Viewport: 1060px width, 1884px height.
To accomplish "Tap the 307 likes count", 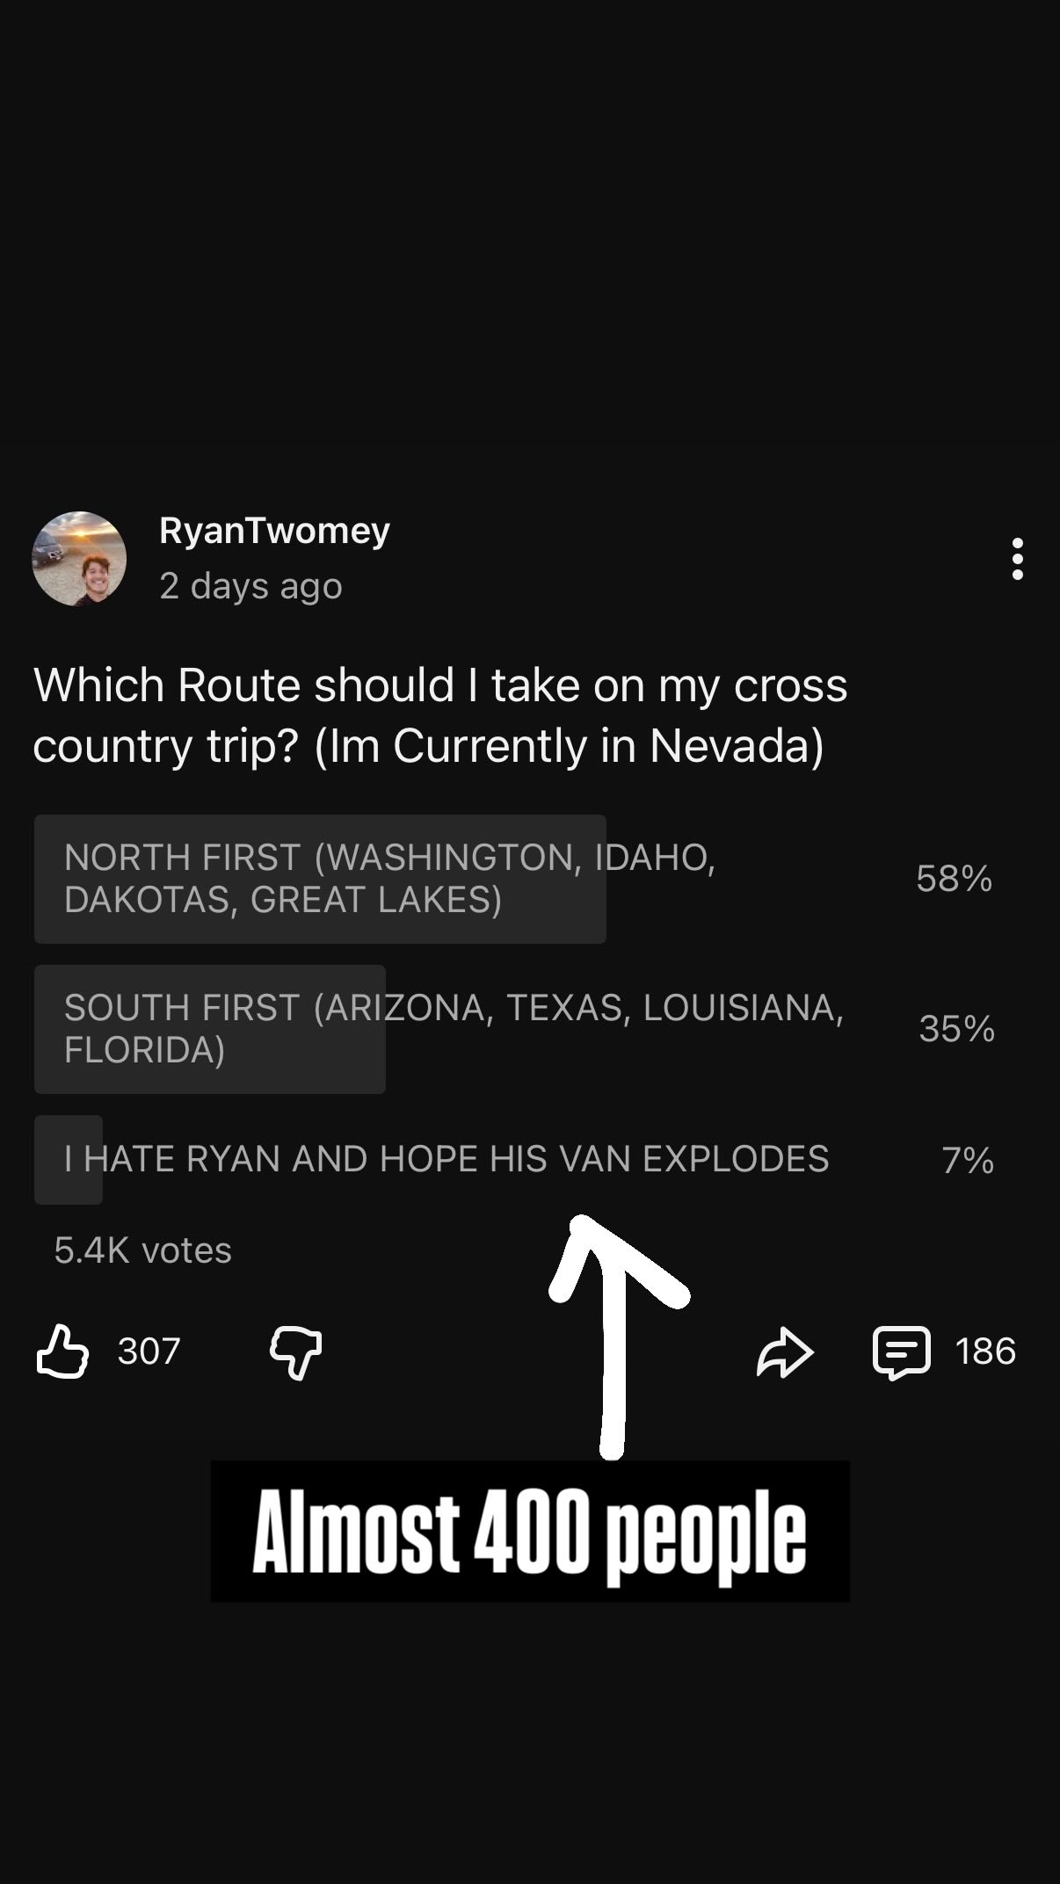I will [149, 1351].
